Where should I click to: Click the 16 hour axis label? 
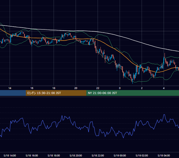pos(32,88)
